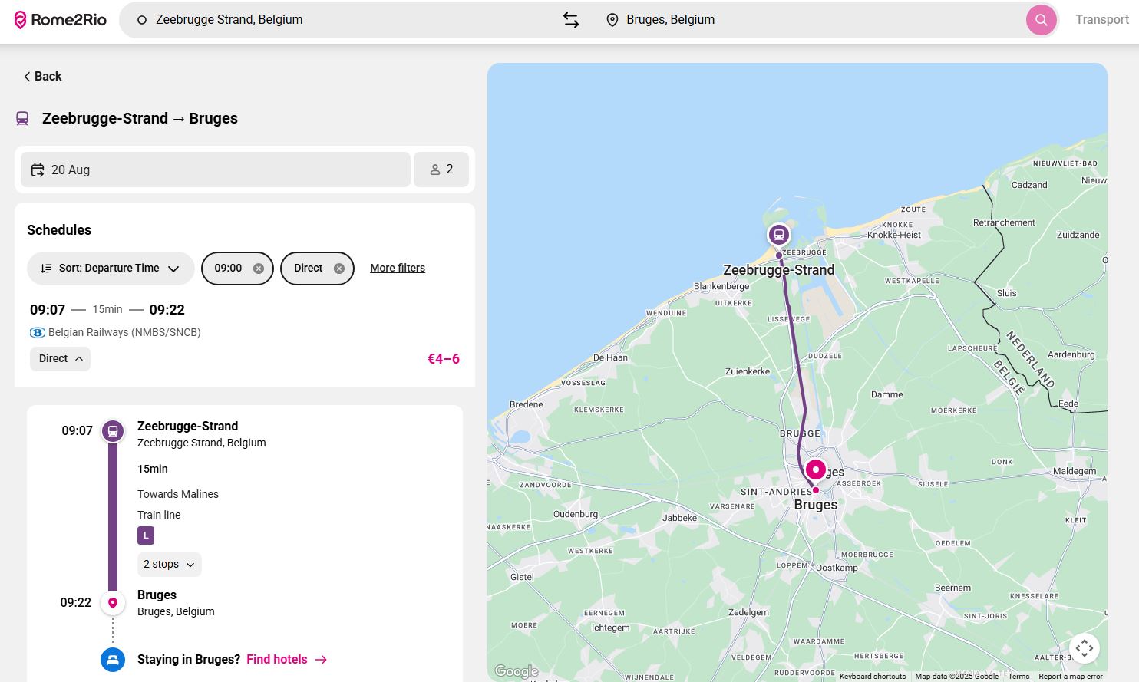Click the map recenter control button
The height and width of the screenshot is (682, 1139).
[1085, 648]
